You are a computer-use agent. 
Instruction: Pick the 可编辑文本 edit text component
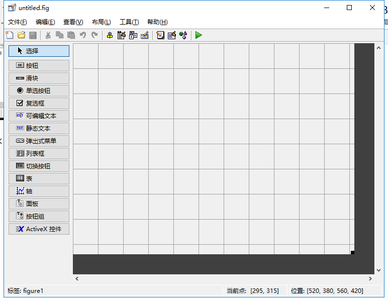click(39, 116)
